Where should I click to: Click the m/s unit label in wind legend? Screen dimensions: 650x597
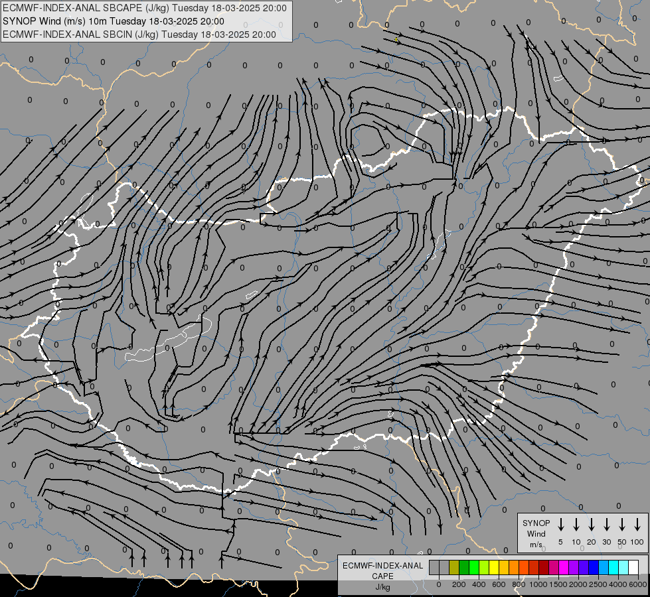click(x=536, y=545)
